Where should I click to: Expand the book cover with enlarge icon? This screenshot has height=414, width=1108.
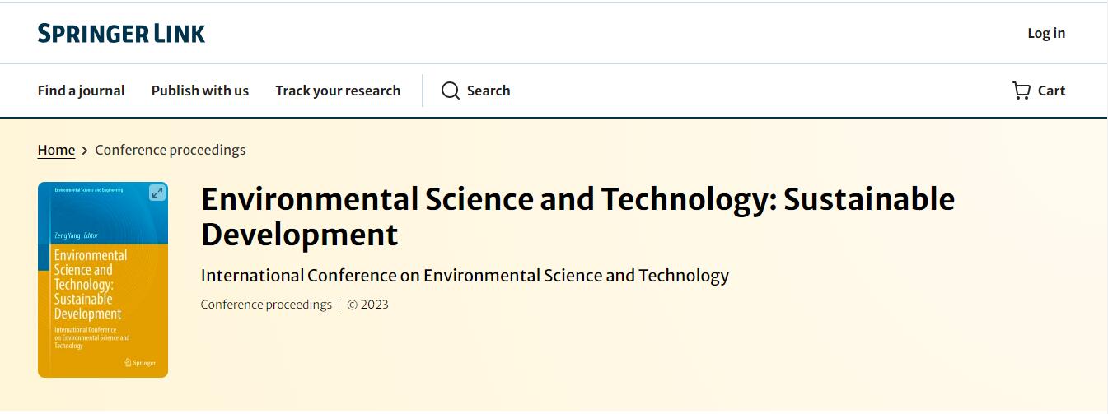click(157, 193)
